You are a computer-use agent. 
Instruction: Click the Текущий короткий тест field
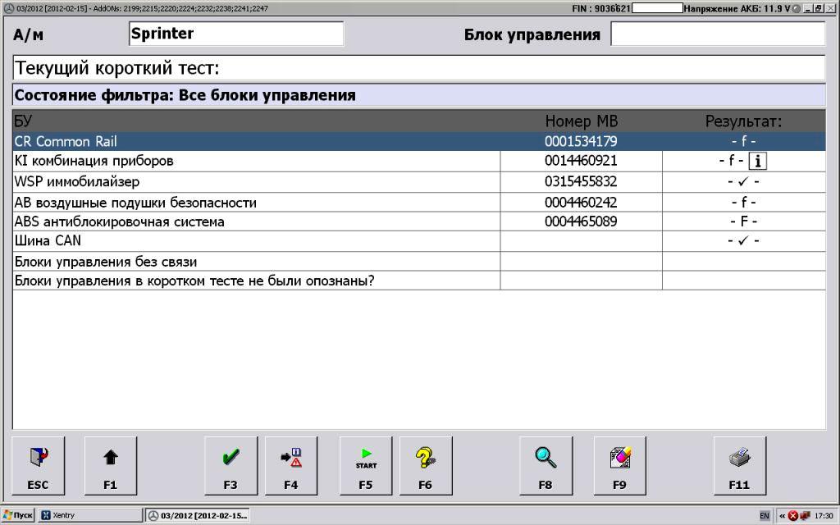419,68
